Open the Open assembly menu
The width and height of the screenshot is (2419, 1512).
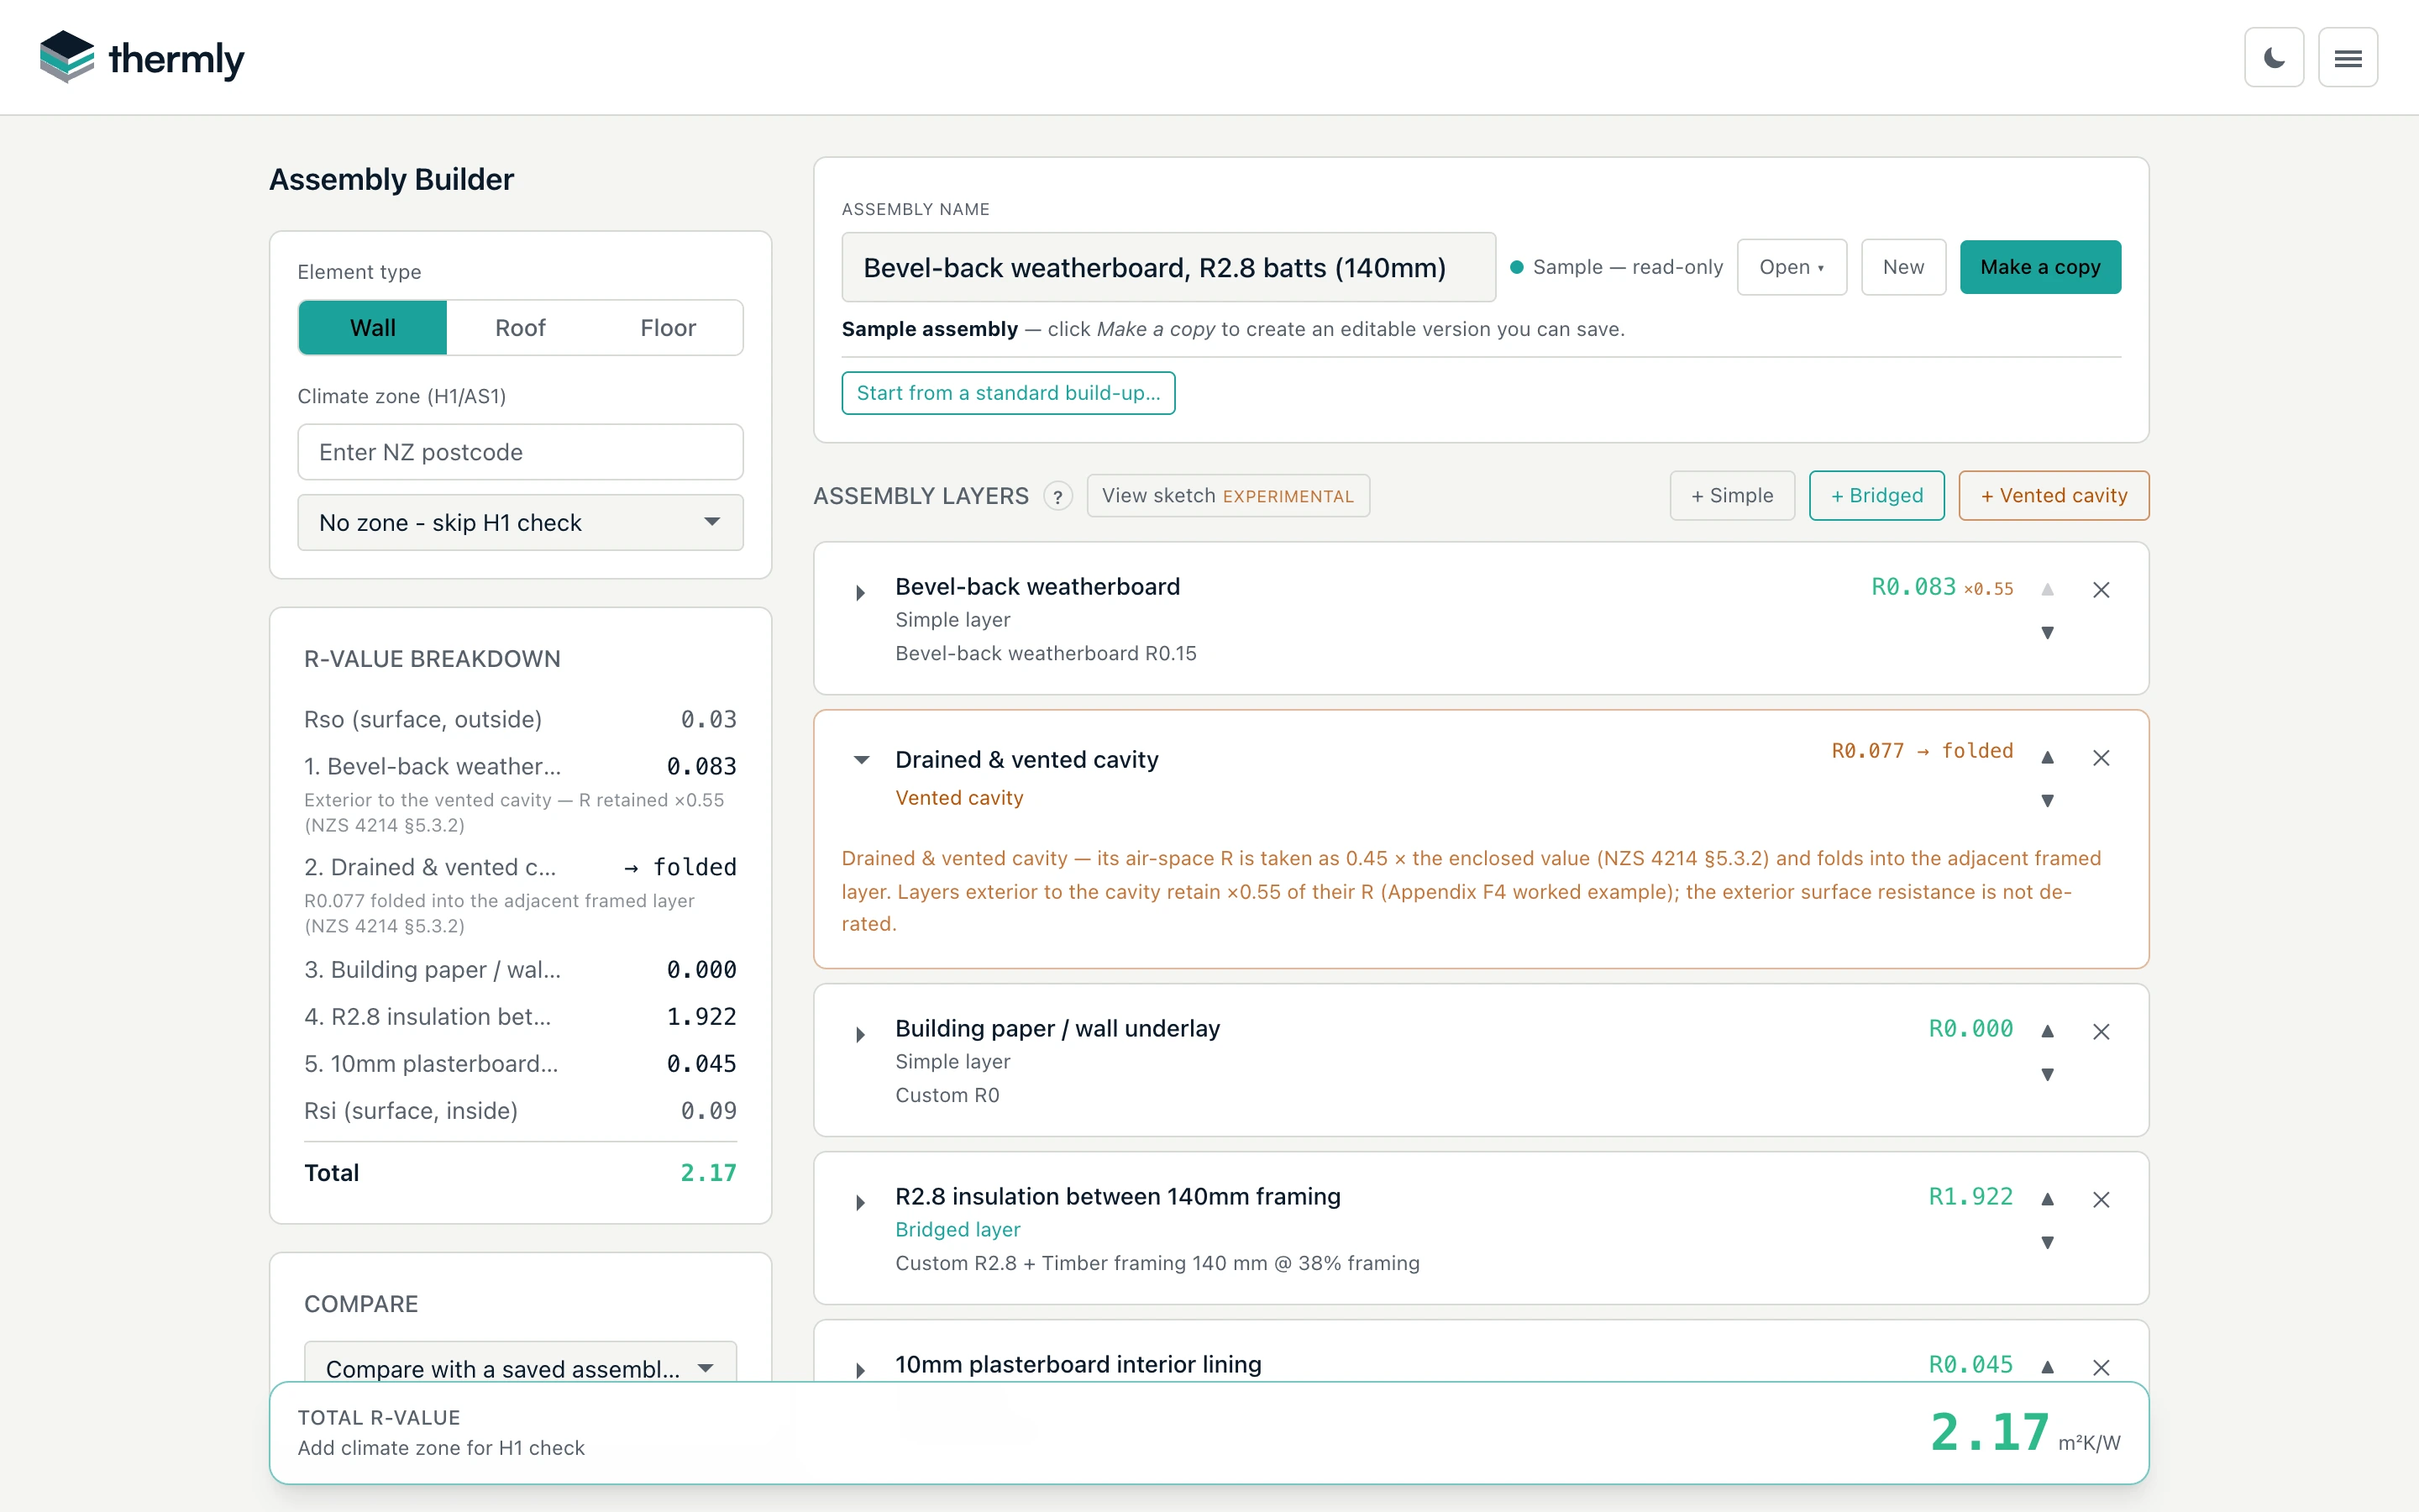click(x=1792, y=267)
